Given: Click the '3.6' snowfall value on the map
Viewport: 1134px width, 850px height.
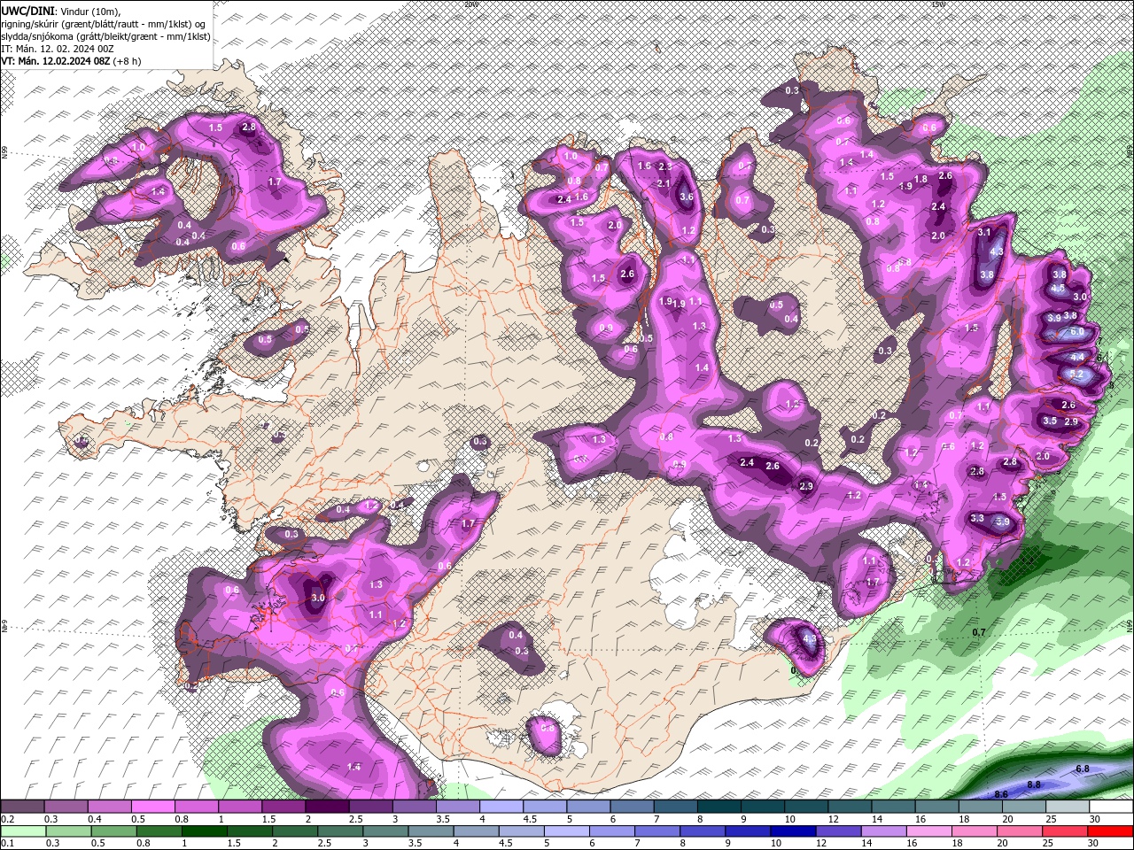Looking at the screenshot, I should pos(686,197).
